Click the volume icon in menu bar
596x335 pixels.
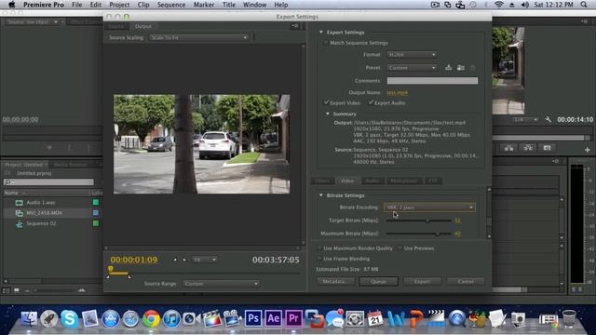pyautogui.click(x=525, y=5)
